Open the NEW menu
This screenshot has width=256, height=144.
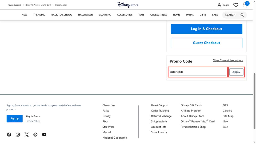pyautogui.click(x=25, y=15)
